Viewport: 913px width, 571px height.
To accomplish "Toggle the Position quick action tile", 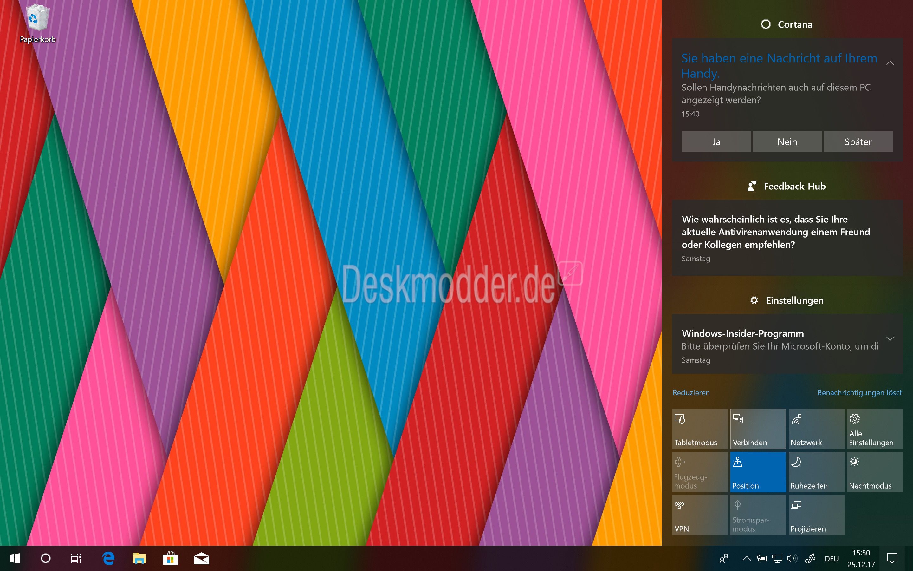I will 758,472.
